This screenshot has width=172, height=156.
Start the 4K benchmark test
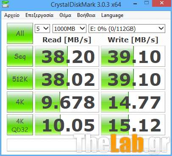[x=20, y=102]
